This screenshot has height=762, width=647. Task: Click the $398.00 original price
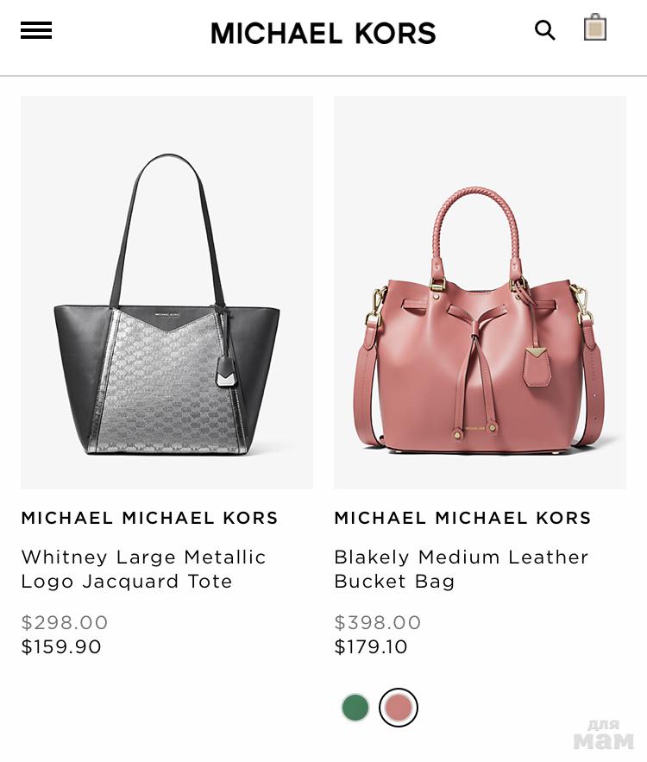coord(378,622)
